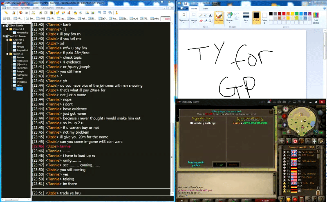
Task: Open the Worn Equipment tab in RuneScape
Action: pyautogui.click(x=308, y=141)
